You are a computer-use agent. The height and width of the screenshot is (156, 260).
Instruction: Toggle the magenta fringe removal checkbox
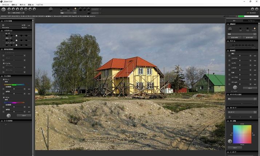point(4,97)
